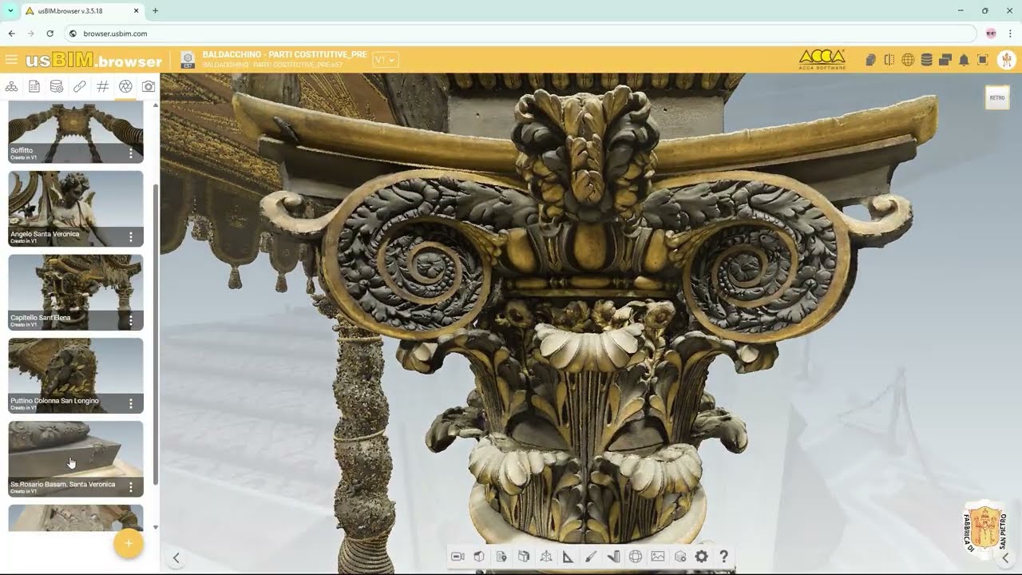Viewport: 1022px width, 575px height.
Task: Open the notifications bell
Action: 964,60
